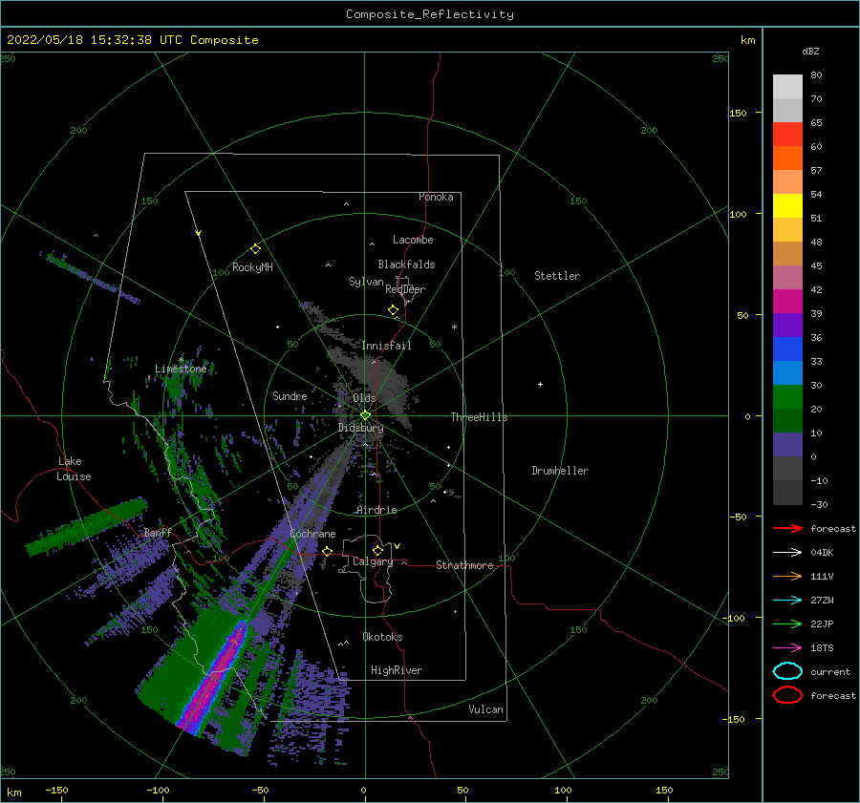Image resolution: width=860 pixels, height=803 pixels.
Task: Select the purple 10 dBZ color swatch
Action: point(787,444)
